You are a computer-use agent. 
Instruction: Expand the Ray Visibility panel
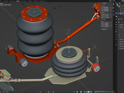click(x=121, y=42)
